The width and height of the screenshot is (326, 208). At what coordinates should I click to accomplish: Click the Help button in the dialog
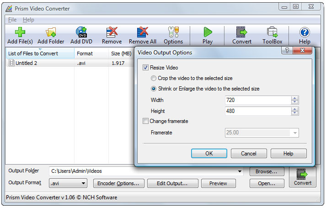(x=289, y=153)
